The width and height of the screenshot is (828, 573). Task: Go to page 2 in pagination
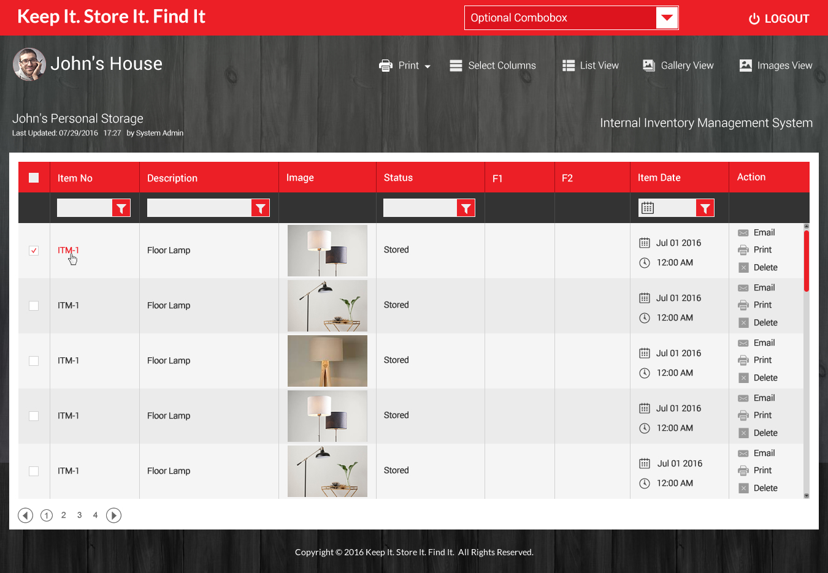coord(63,515)
